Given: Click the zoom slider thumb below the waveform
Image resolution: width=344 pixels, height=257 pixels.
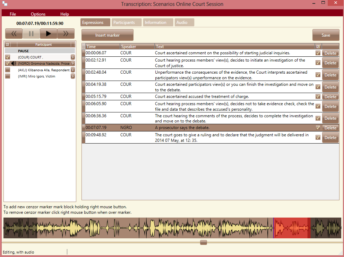Looking at the screenshot, I should [204, 242].
